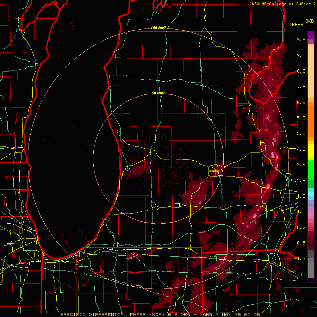Click the 0.2 scale value
The width and height of the screenshot is (317, 317).
click(x=301, y=228)
